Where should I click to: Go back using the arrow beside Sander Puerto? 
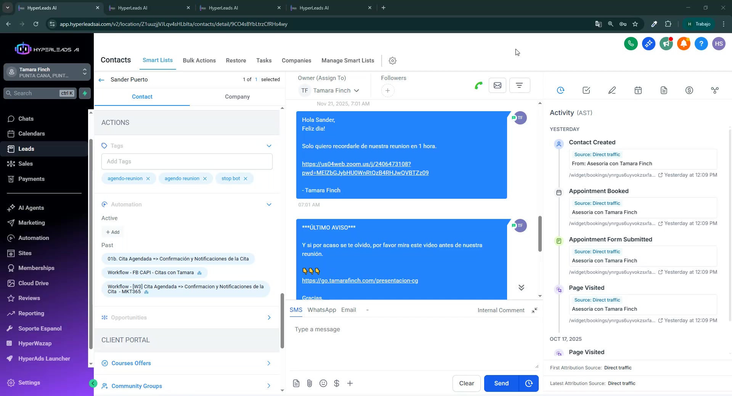101,80
